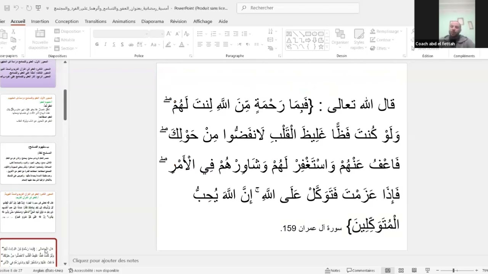Open the Animations tab
488x274 pixels.
(x=124, y=21)
